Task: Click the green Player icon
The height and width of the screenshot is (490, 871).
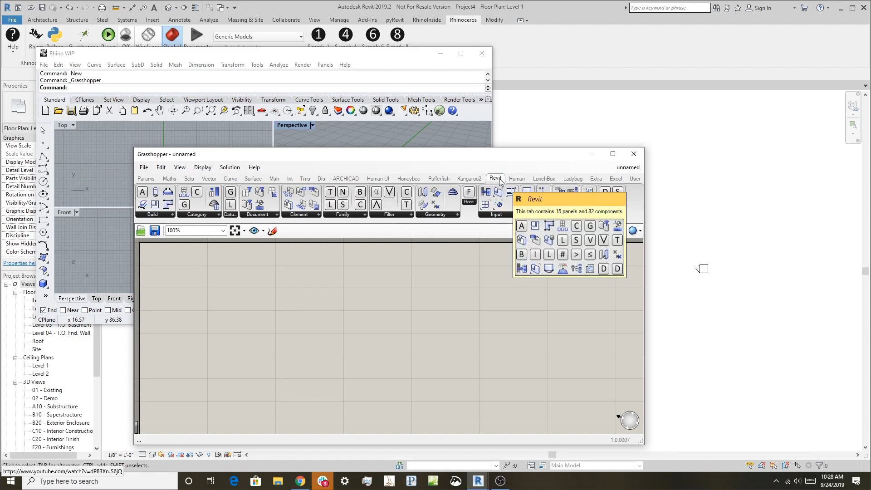Action: point(108,35)
